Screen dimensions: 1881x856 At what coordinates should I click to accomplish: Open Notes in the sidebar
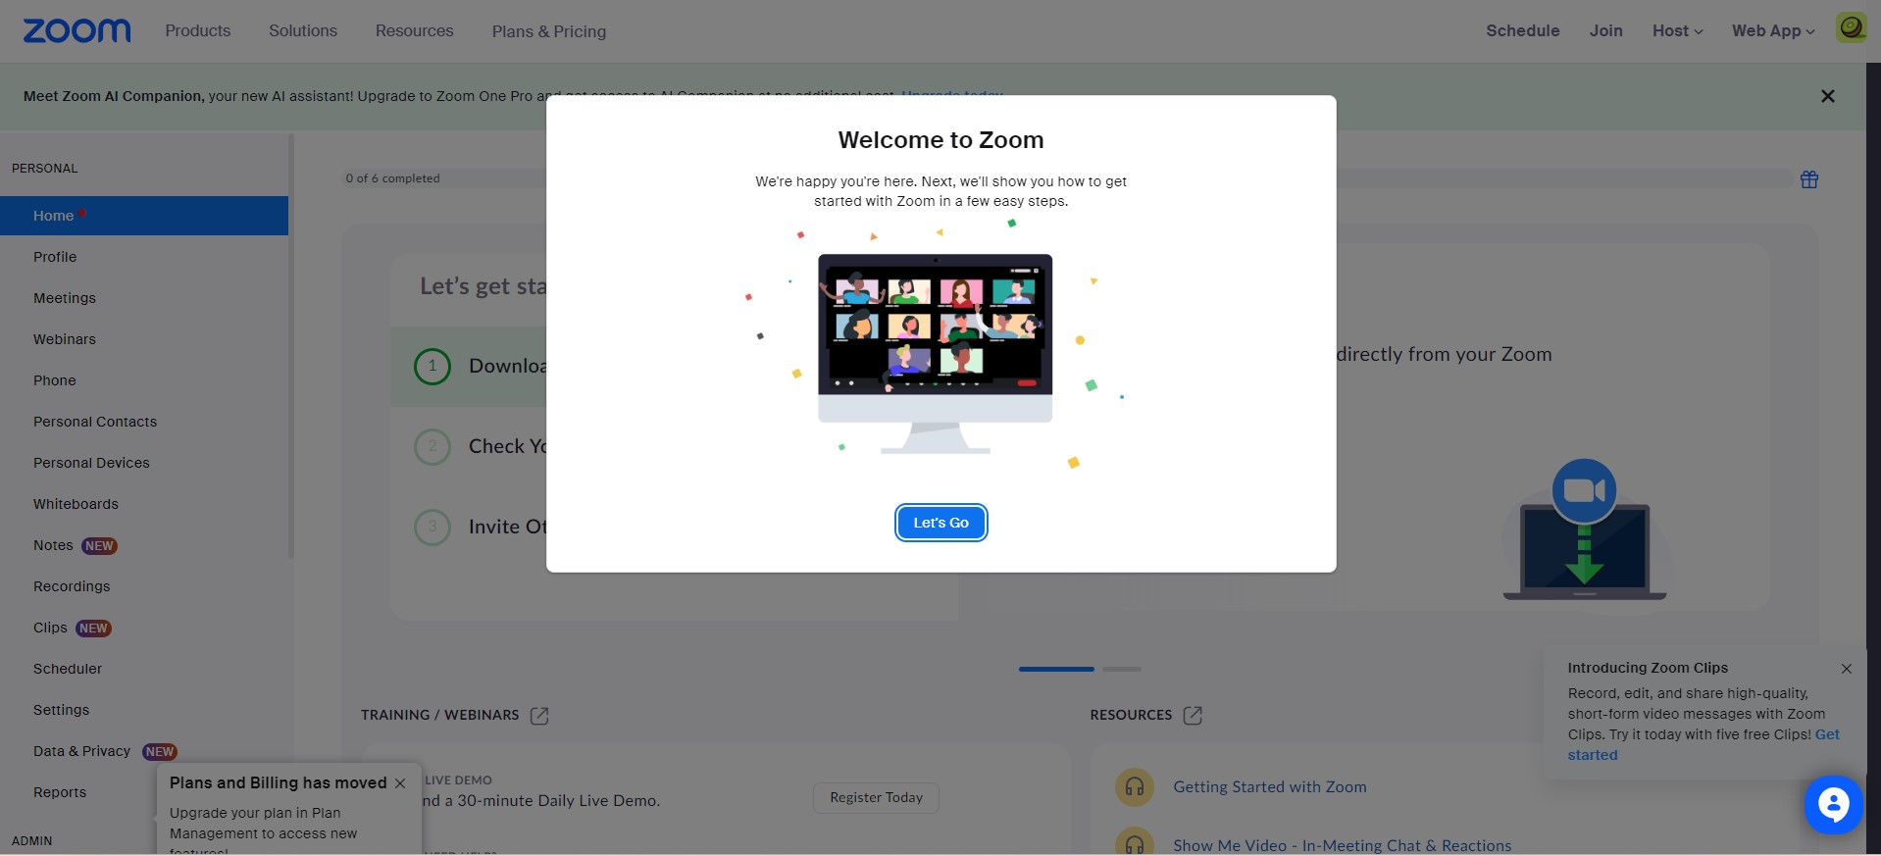pos(53,545)
